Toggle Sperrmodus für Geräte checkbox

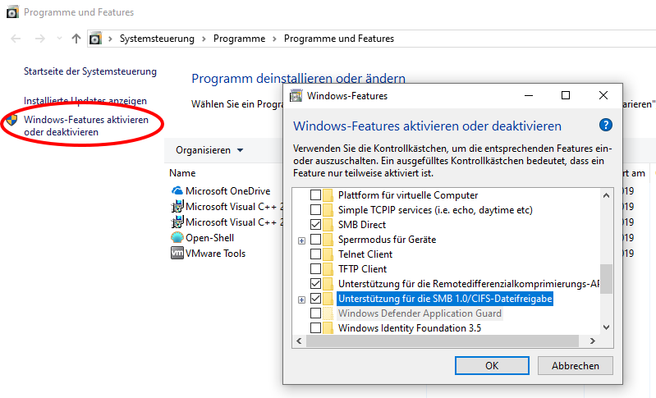(x=316, y=240)
